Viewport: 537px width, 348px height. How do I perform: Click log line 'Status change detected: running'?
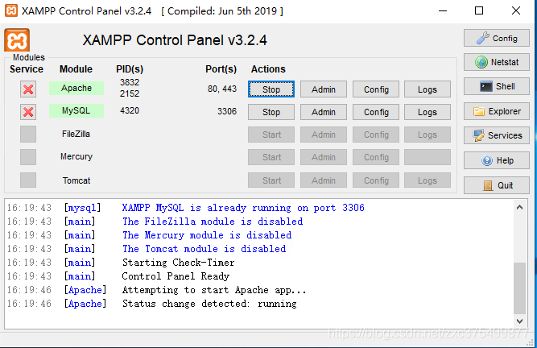(209, 304)
